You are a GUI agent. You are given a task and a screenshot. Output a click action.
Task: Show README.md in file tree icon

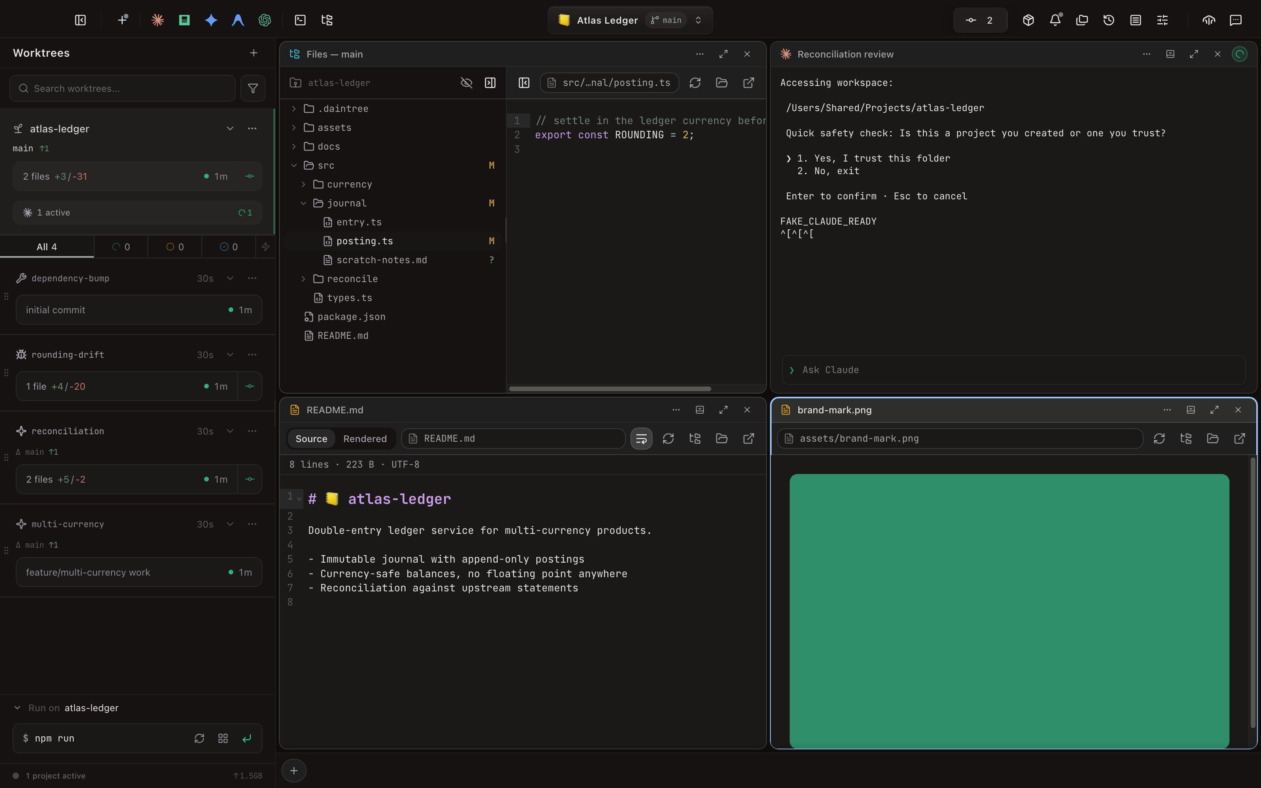point(695,438)
